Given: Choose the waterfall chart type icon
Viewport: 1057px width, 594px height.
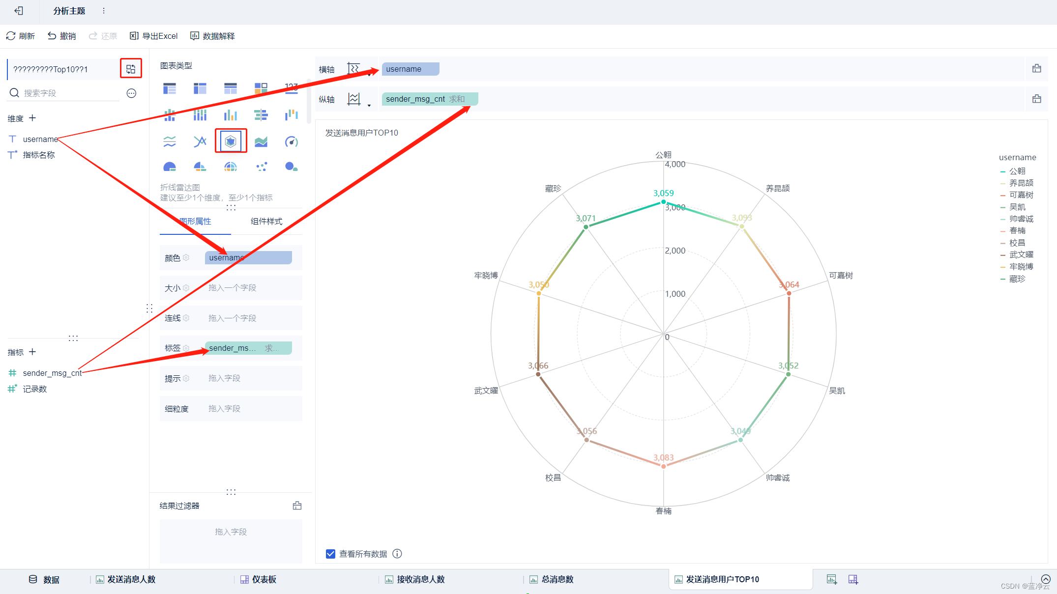Looking at the screenshot, I should (292, 115).
